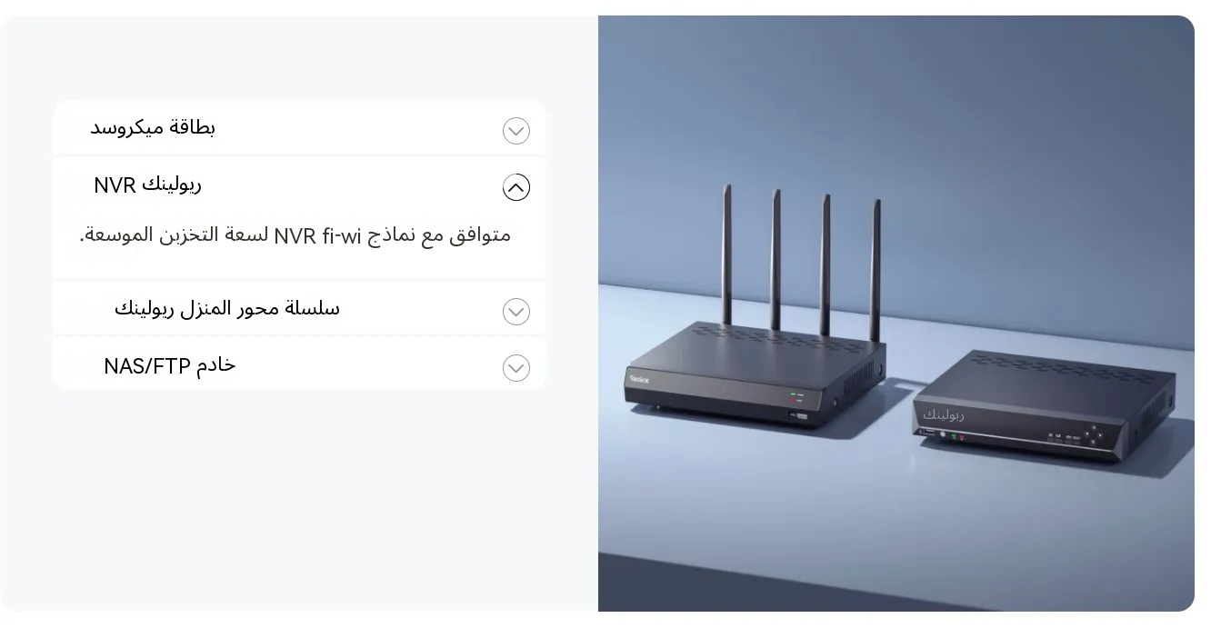The image size is (1221, 638).
Task: Click the arrow-button cluster on the right device
Action: tap(1094, 435)
